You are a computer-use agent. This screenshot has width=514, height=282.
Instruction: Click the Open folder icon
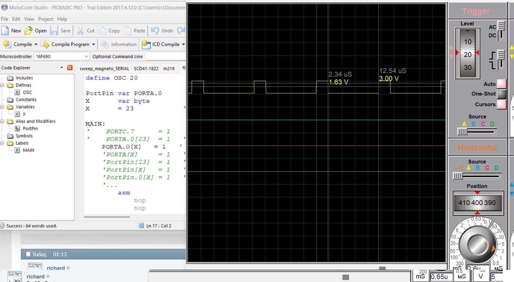coord(29,31)
